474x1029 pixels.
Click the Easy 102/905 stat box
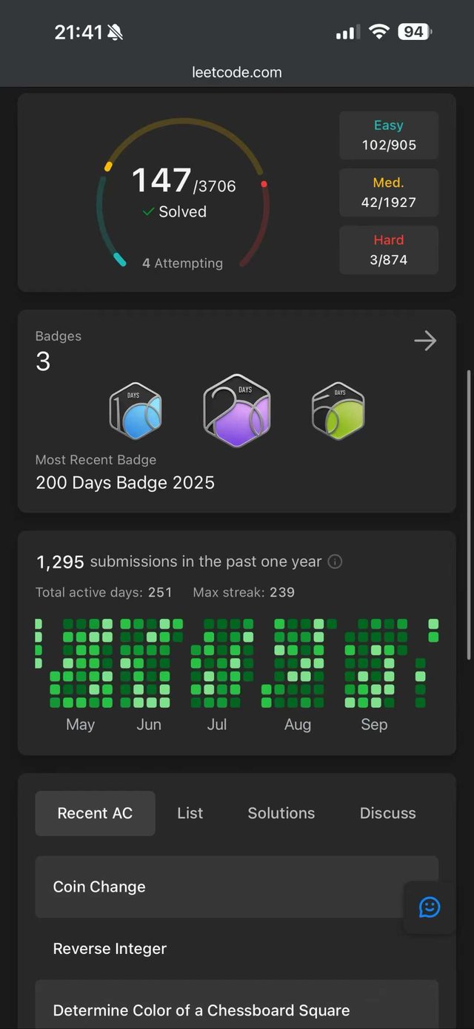click(389, 135)
